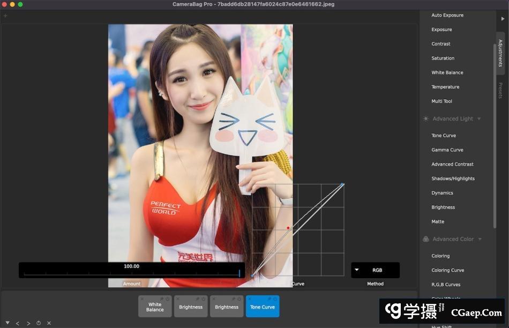Collapse the Advanced Light section
This screenshot has width=509, height=328.
pyautogui.click(x=479, y=119)
